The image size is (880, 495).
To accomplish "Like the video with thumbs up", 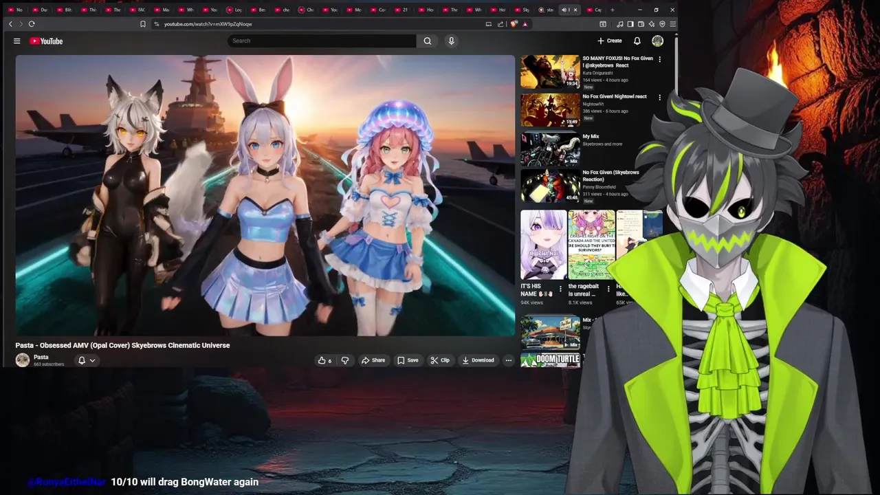I will 324,360.
